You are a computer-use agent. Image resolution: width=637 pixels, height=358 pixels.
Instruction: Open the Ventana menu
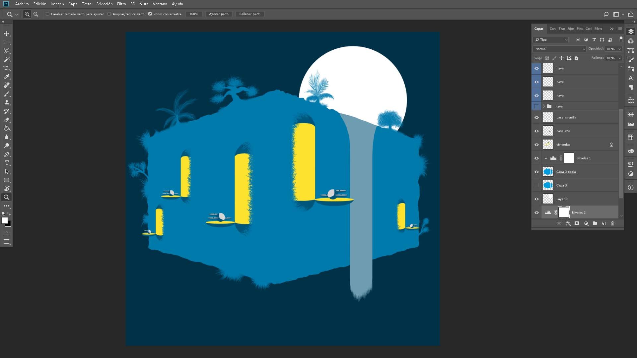(160, 4)
